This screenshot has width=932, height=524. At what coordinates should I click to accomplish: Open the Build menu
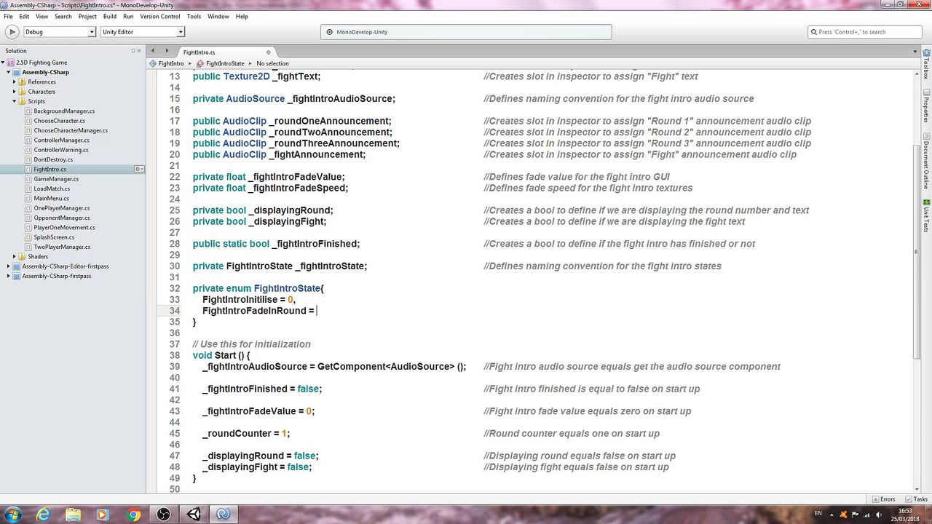pos(109,16)
